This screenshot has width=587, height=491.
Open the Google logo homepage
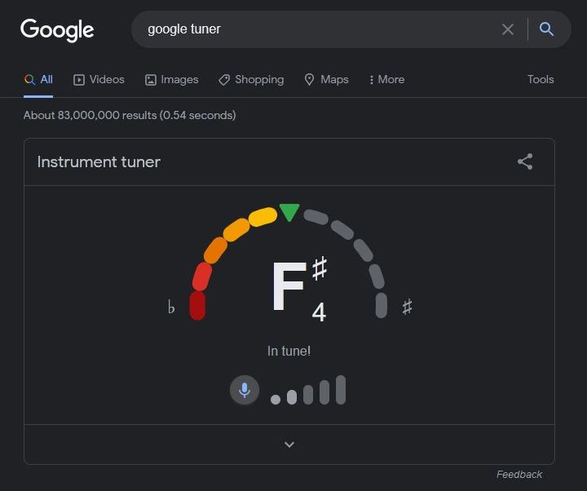[57, 30]
